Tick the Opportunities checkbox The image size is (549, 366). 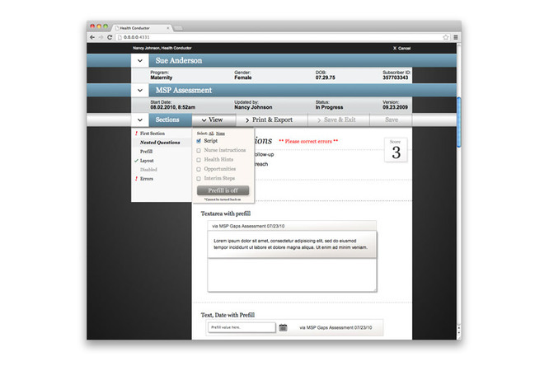click(x=199, y=169)
